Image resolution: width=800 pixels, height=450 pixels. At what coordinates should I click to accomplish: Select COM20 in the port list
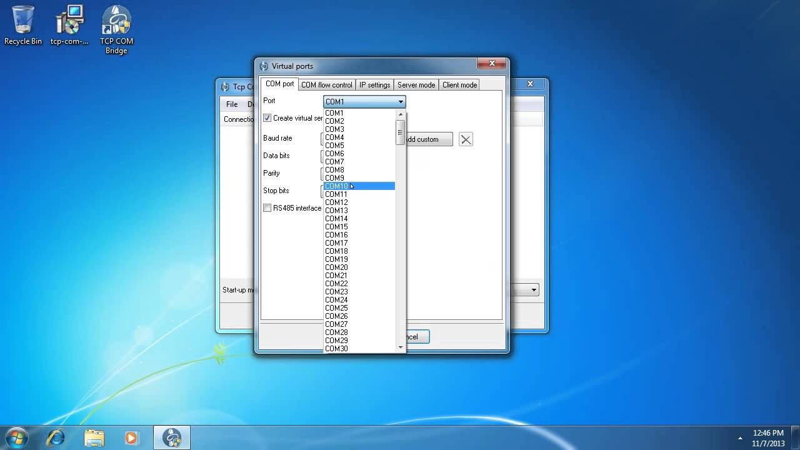pyautogui.click(x=359, y=267)
